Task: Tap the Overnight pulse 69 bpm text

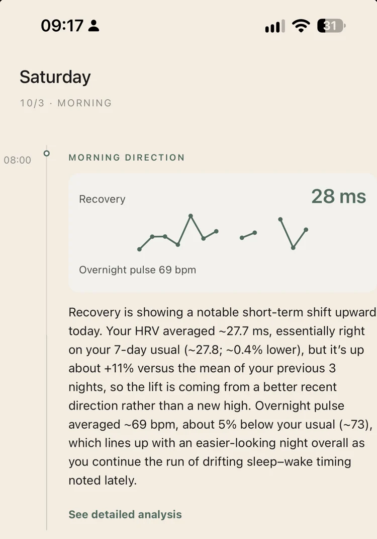Action: [138, 270]
